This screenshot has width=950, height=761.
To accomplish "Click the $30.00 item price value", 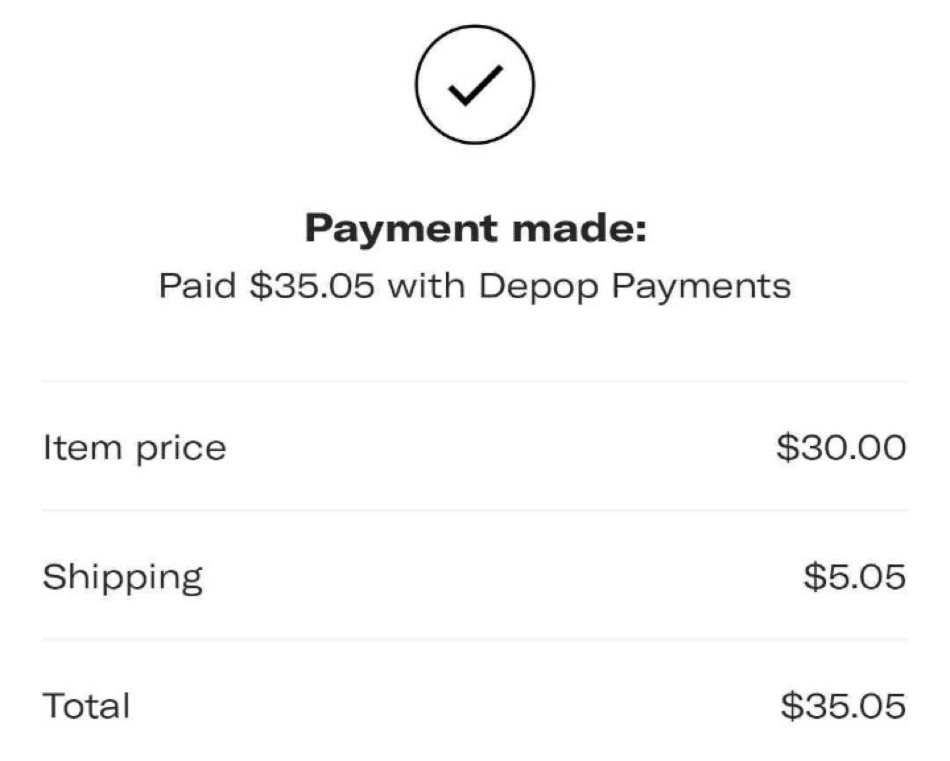I will [x=841, y=447].
